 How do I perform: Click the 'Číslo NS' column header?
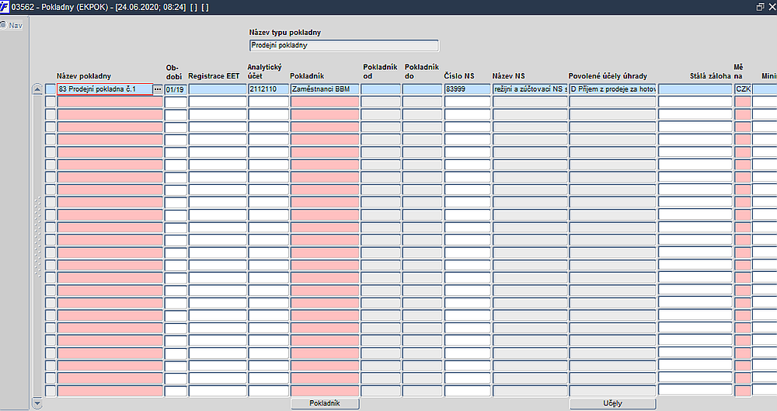(x=459, y=76)
